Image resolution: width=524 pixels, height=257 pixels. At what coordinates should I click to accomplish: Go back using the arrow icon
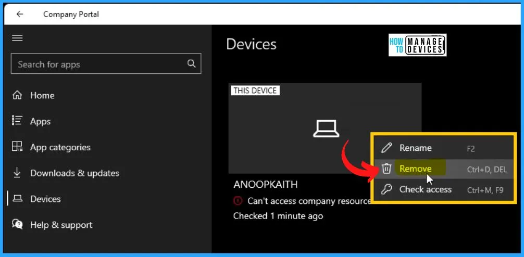(x=20, y=14)
